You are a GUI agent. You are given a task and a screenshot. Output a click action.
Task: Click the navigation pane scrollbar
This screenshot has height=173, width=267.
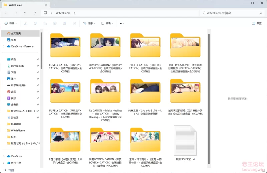pos(41,51)
